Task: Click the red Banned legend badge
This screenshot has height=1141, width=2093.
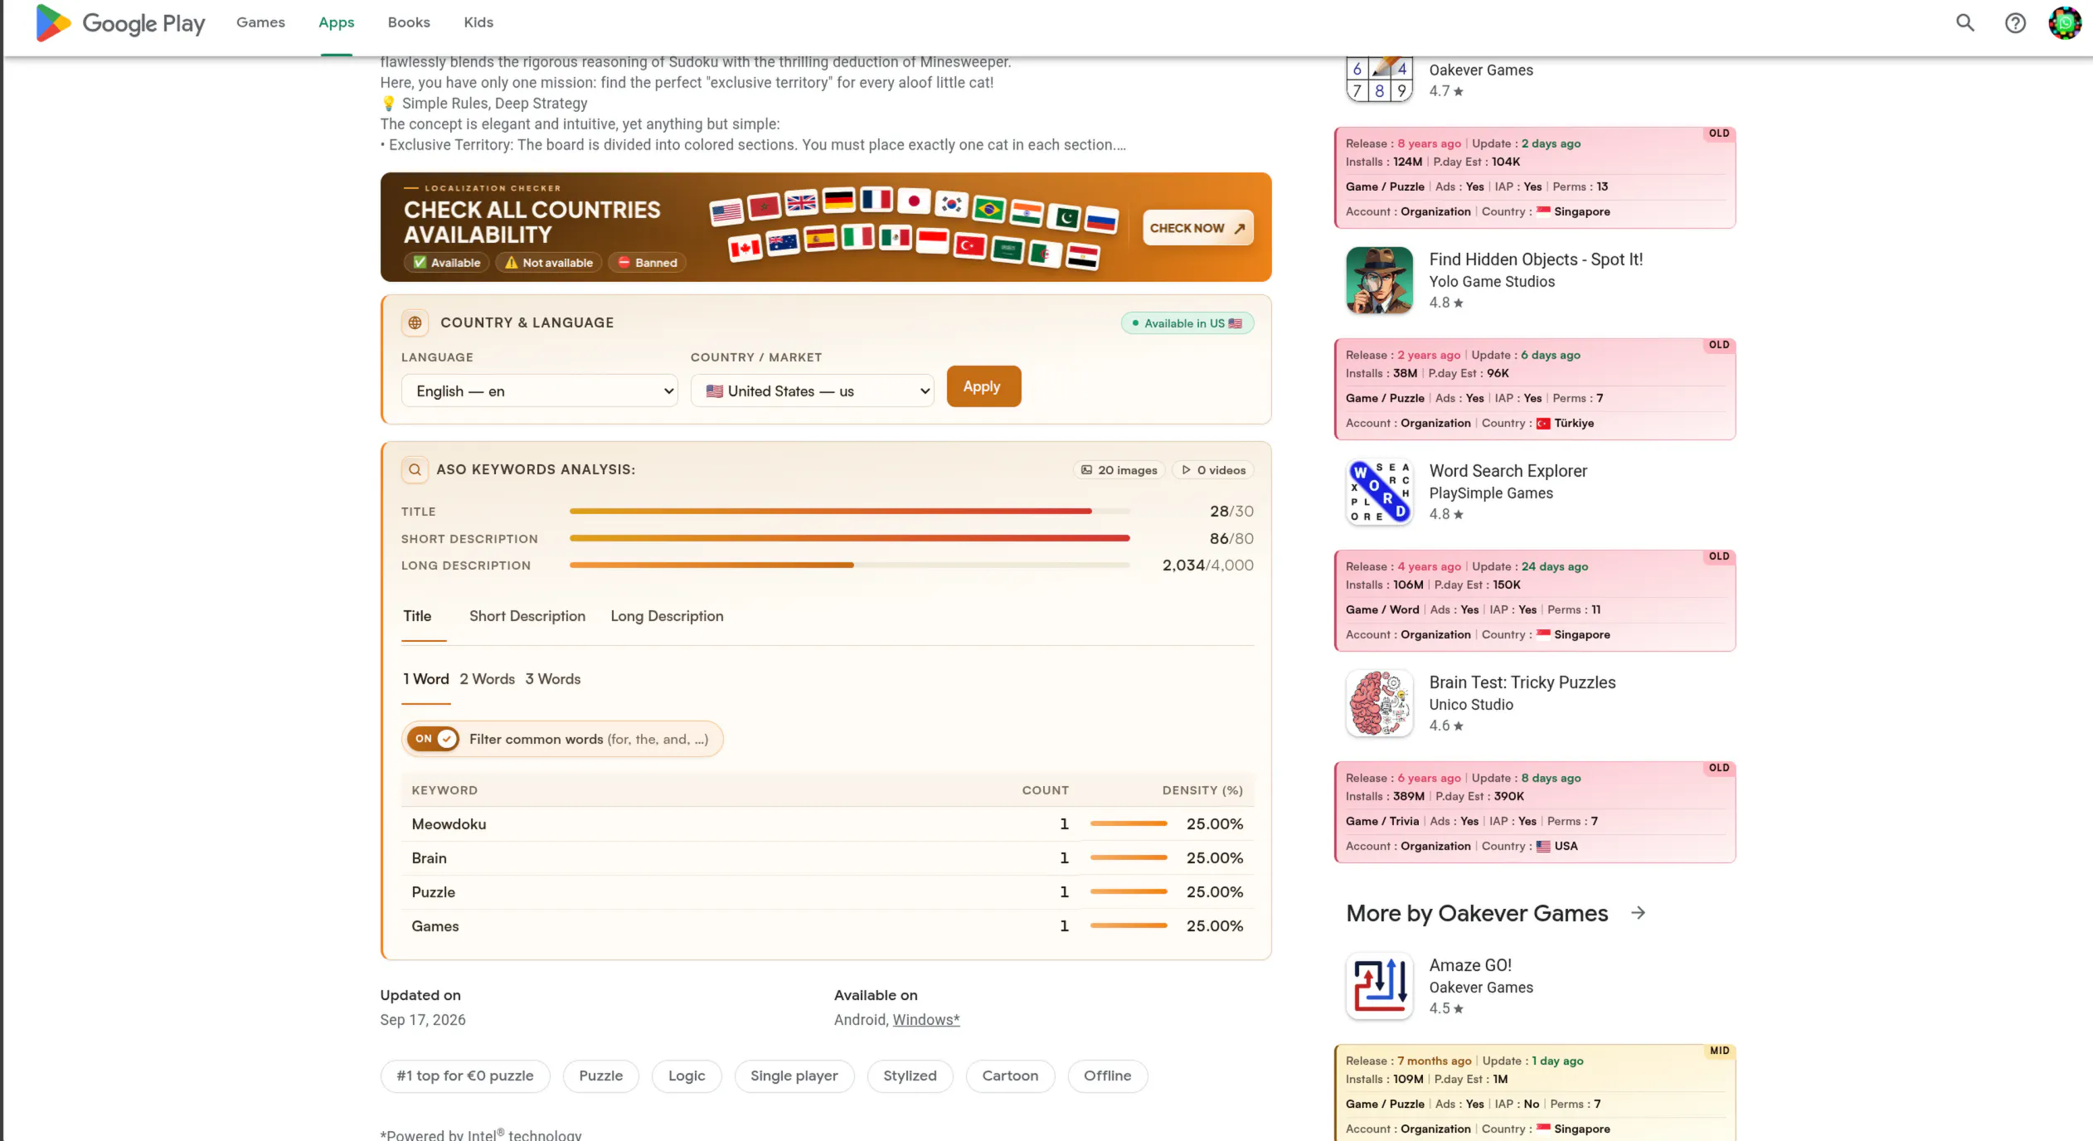Action: tap(648, 263)
